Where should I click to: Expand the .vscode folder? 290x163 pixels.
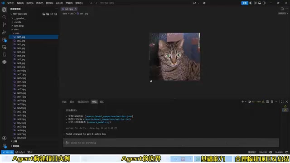pyautogui.click(x=12, y=22)
